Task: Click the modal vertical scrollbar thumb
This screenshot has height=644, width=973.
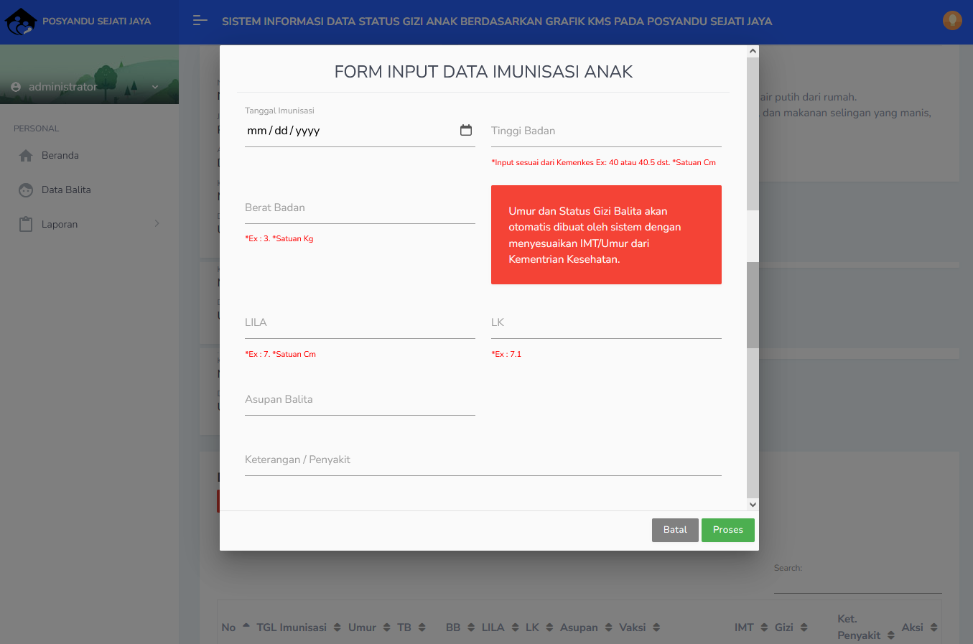Action: tap(753, 304)
